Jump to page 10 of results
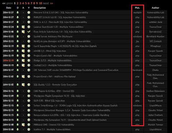The height and width of the screenshot is (133, 172). (x=40, y=3)
